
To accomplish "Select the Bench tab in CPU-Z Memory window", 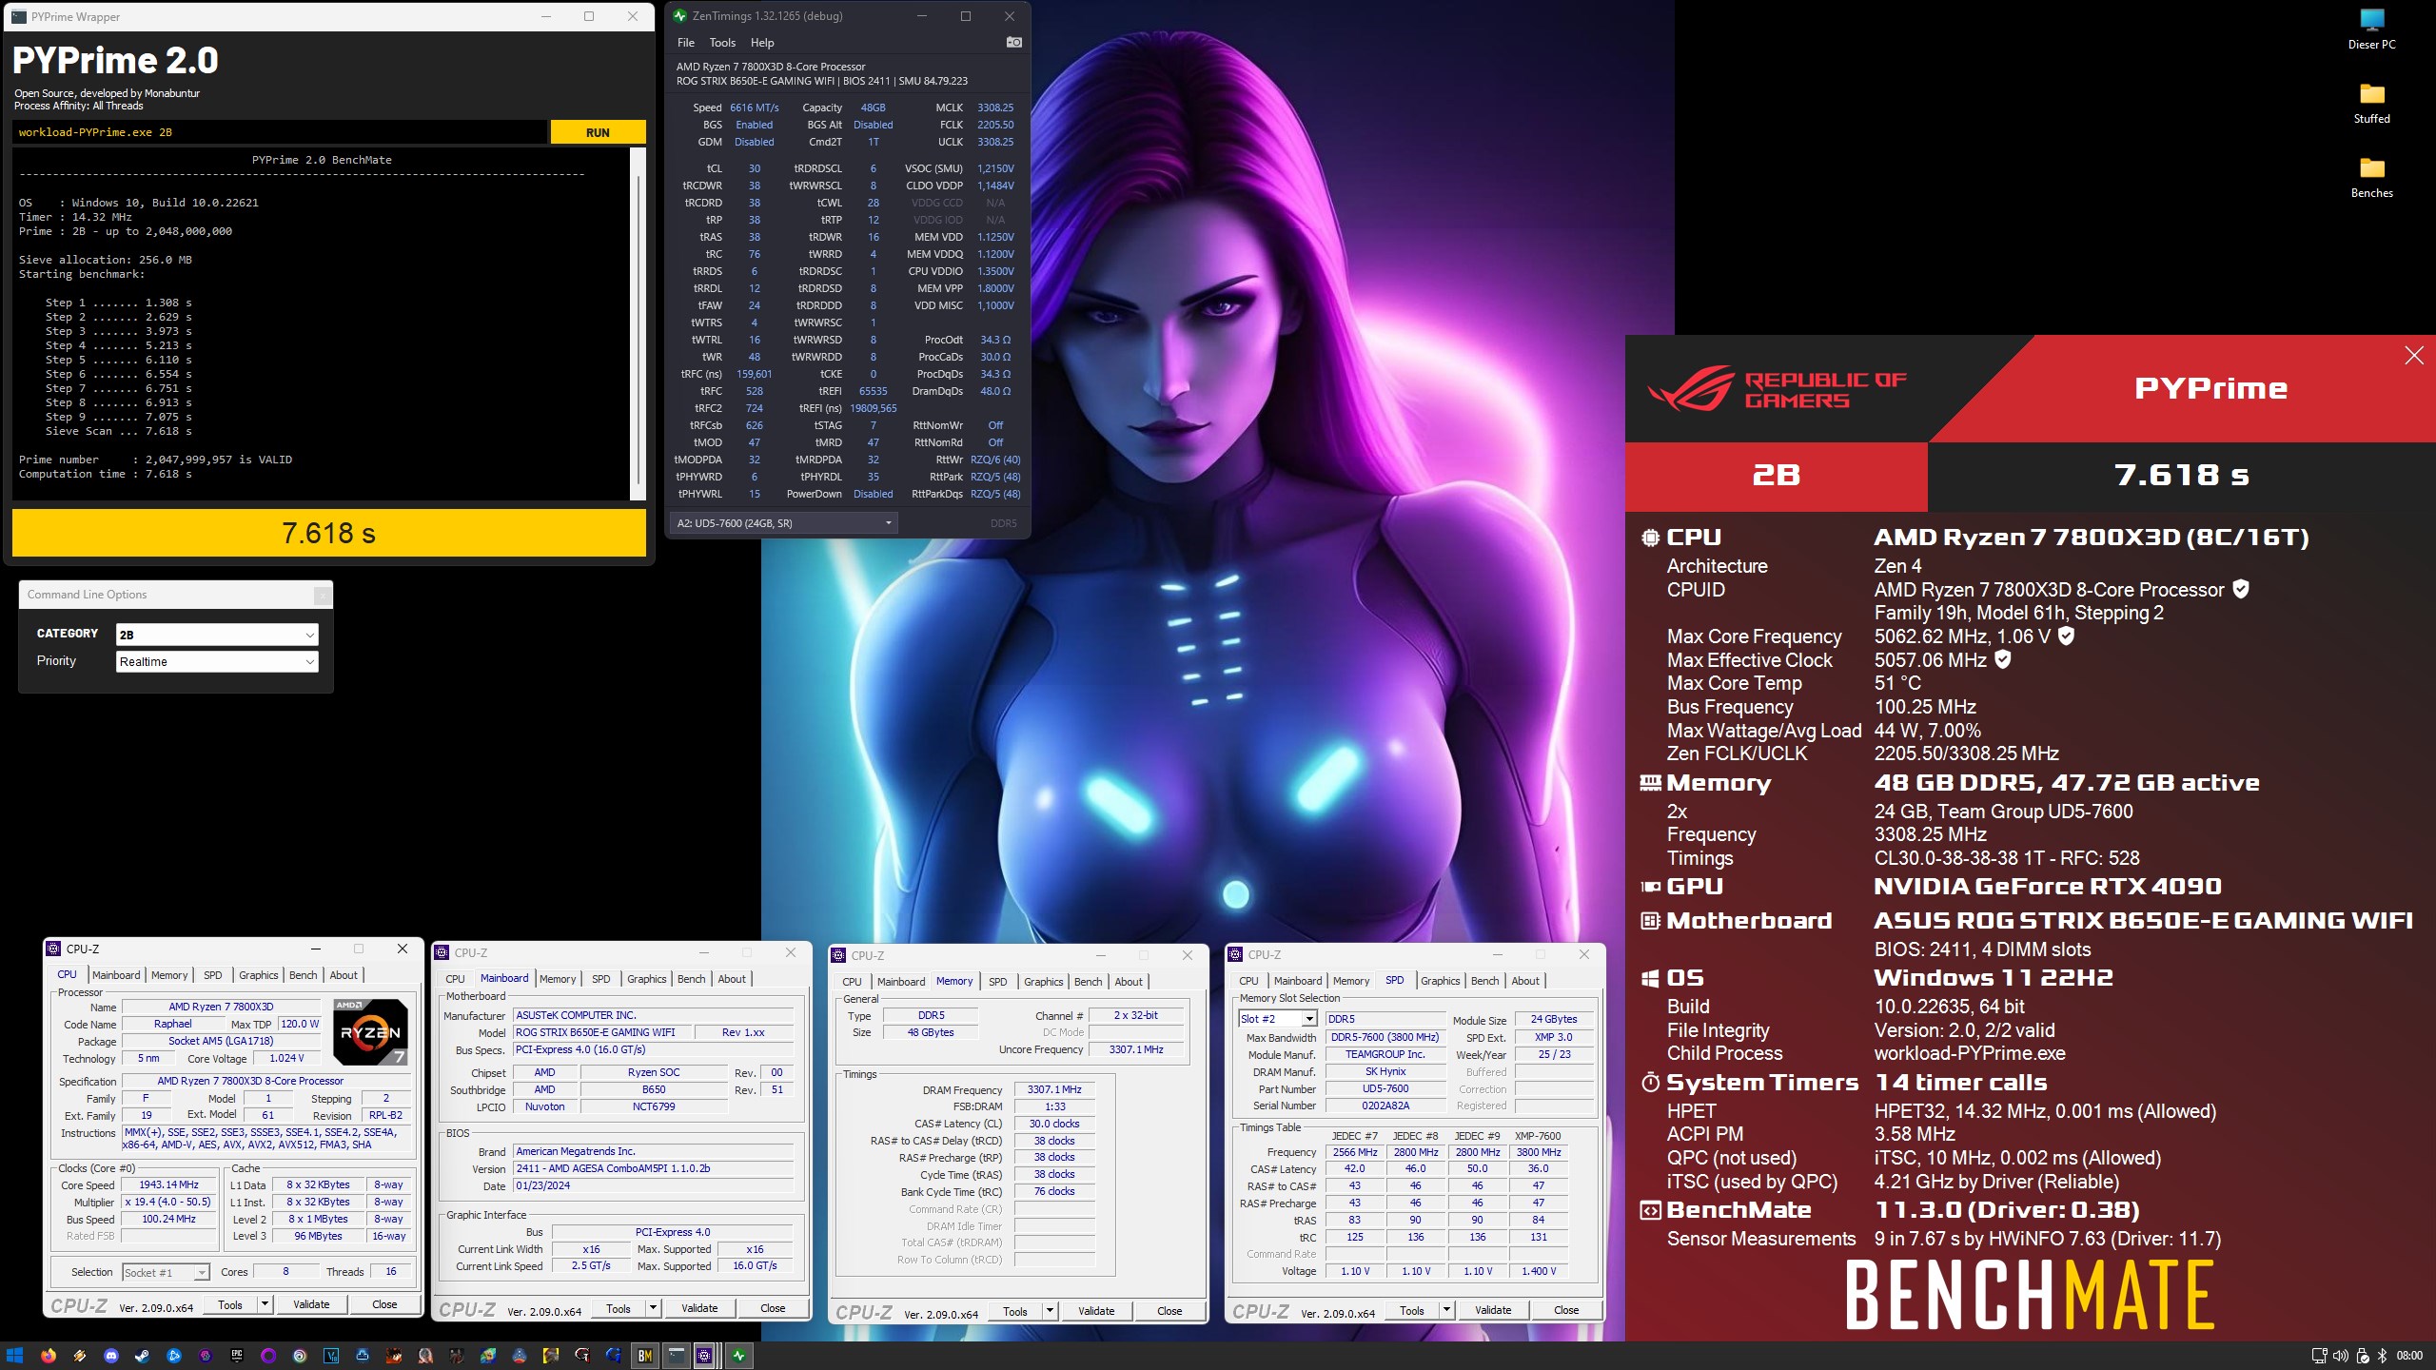I will point(1088,982).
